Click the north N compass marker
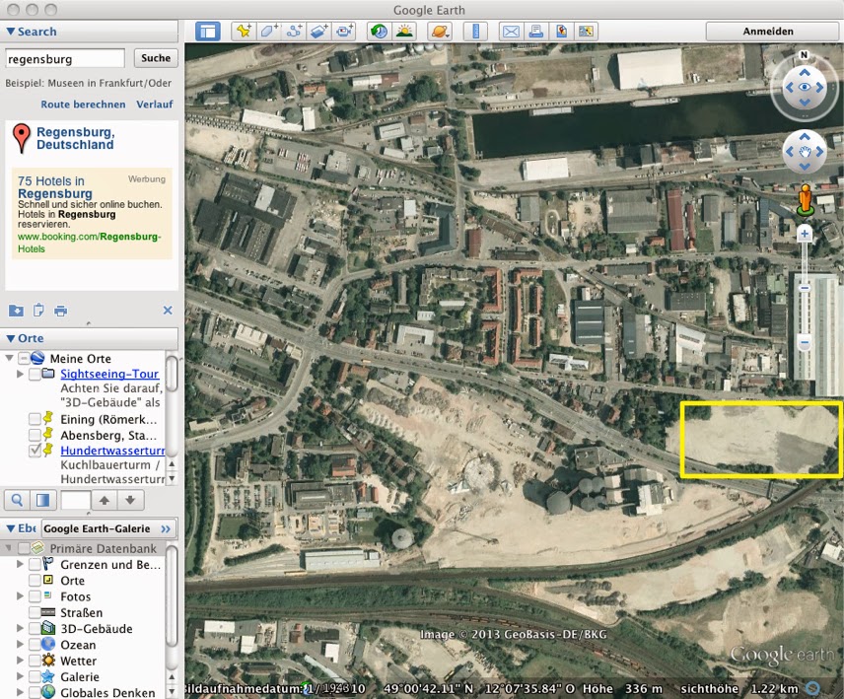Image resolution: width=844 pixels, height=699 pixels. (804, 55)
